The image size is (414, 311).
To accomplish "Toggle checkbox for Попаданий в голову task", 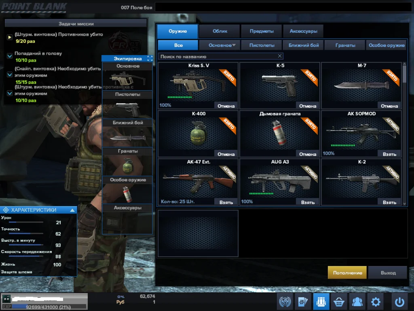I will tap(10, 56).
